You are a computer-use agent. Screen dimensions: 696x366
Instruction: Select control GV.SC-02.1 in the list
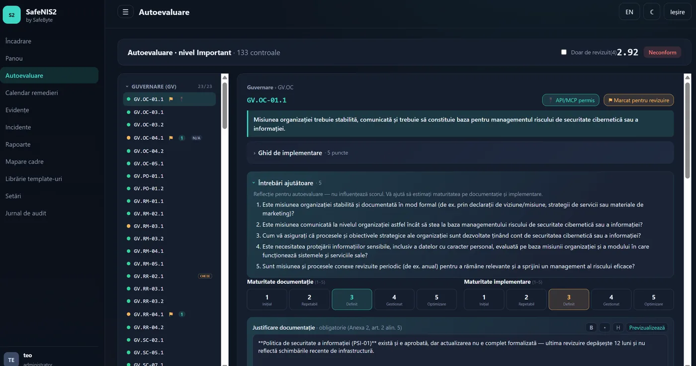[x=170, y=340]
